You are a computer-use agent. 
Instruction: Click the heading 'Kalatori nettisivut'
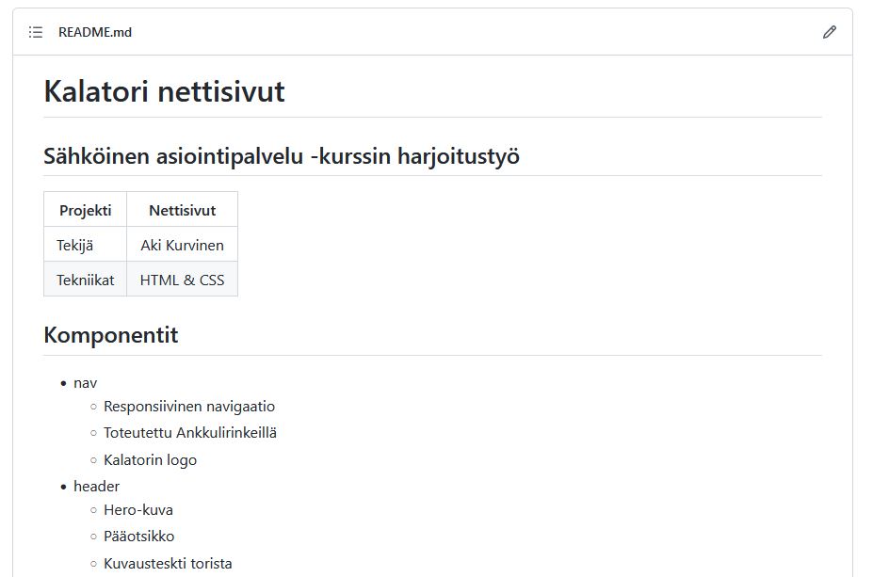(163, 92)
